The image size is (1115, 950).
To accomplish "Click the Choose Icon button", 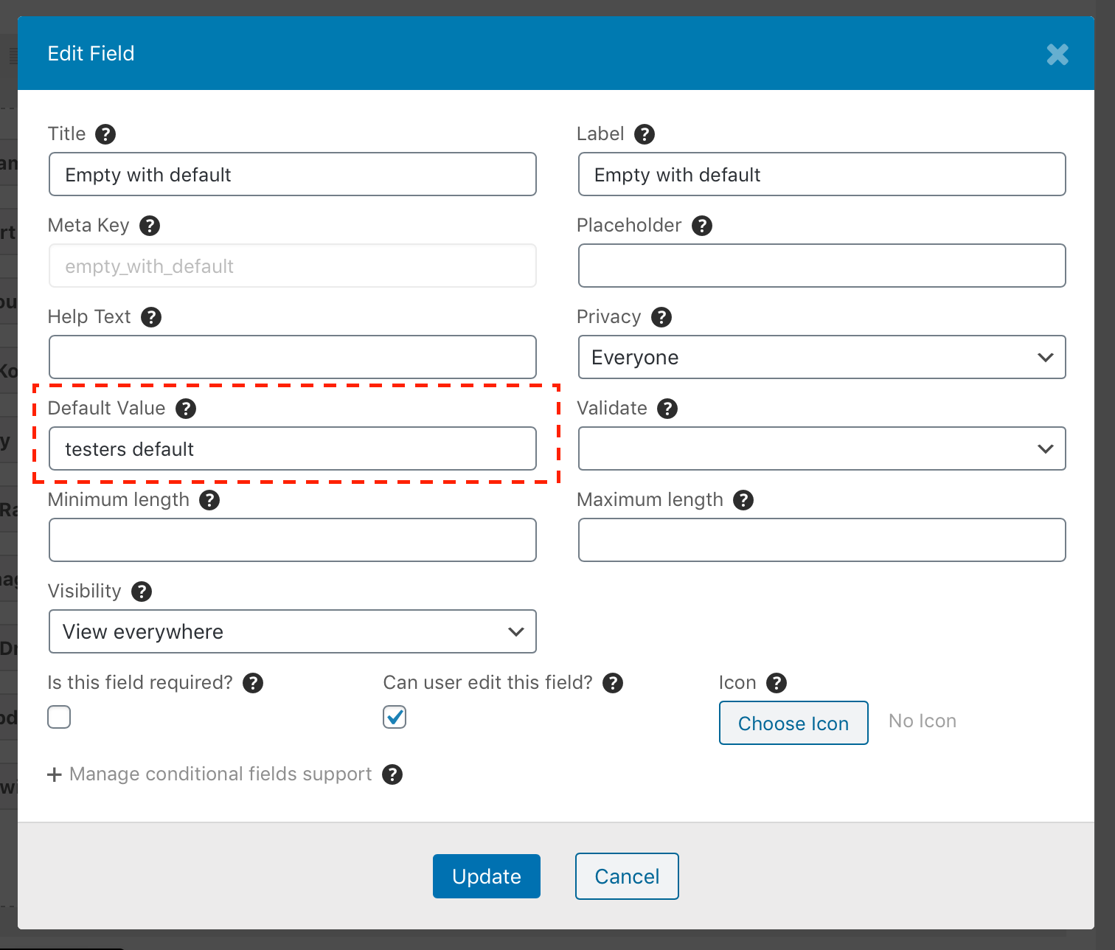I will (793, 723).
